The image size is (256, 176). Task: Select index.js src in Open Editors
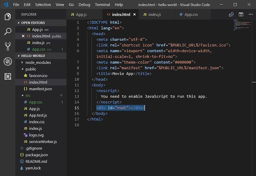point(41,43)
